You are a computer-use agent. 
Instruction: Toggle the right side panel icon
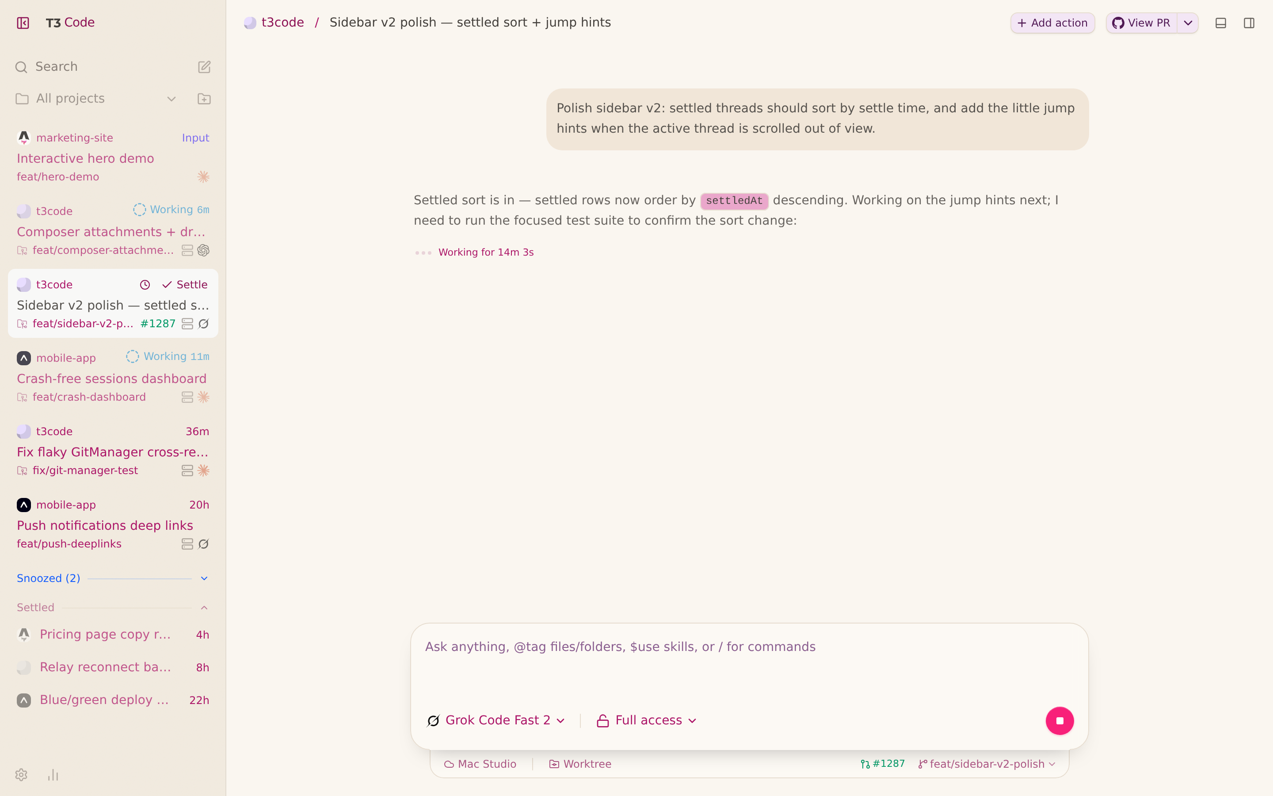click(1249, 23)
